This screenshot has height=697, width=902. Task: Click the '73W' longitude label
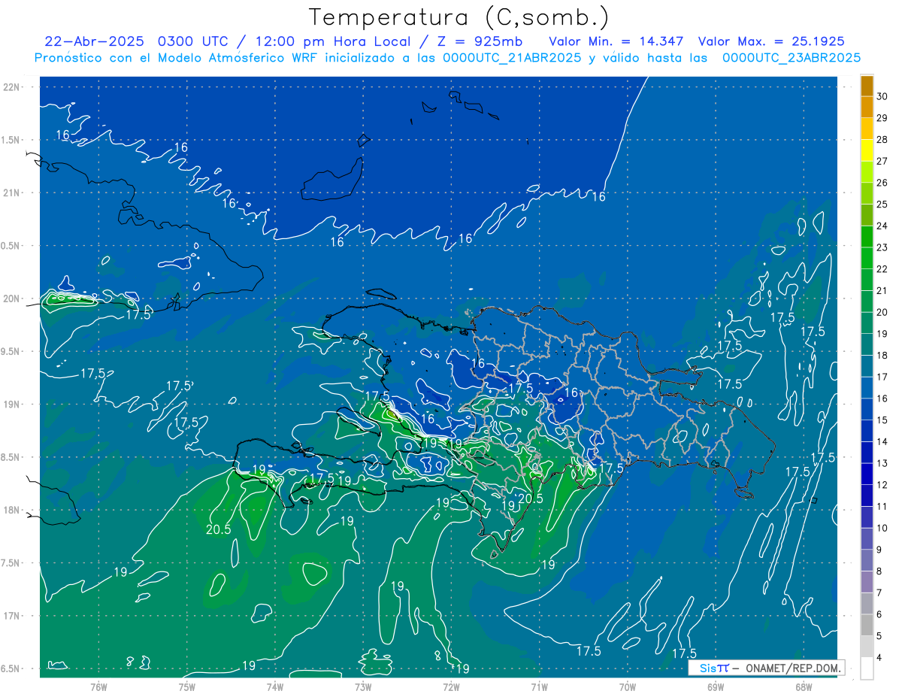(x=363, y=687)
